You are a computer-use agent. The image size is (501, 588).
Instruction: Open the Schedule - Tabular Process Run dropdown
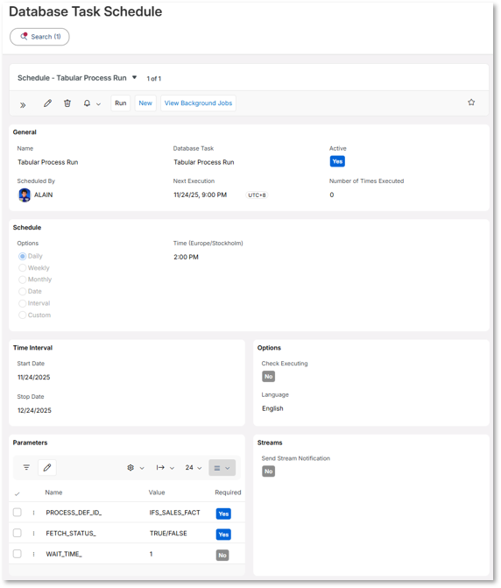pyautogui.click(x=135, y=78)
